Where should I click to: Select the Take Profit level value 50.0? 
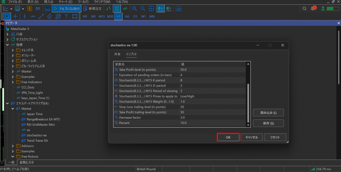(212, 70)
